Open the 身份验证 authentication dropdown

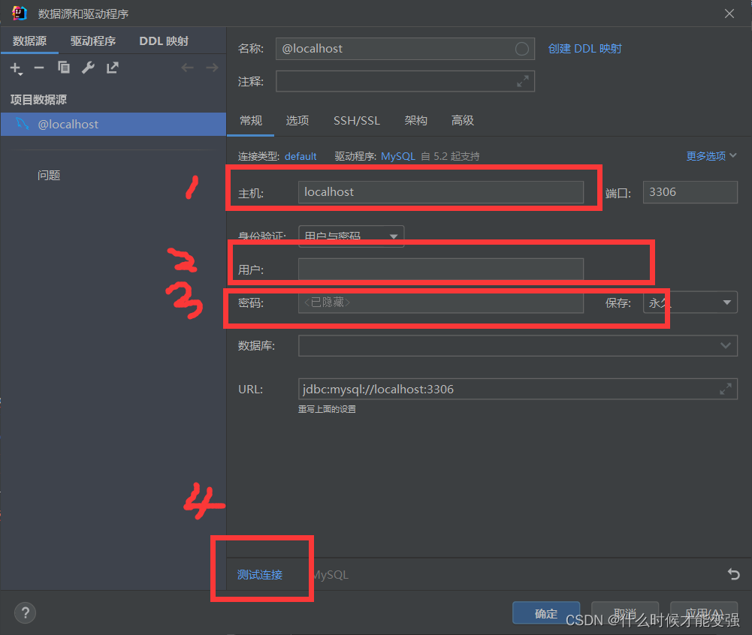(x=351, y=236)
